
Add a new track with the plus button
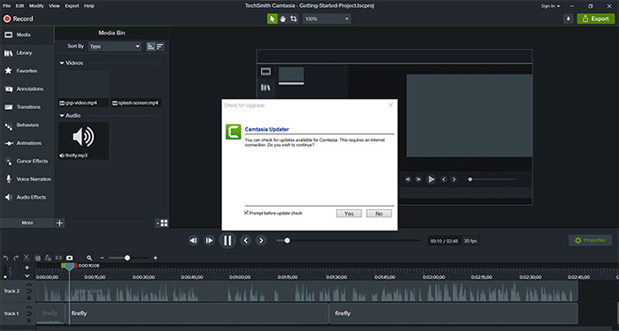coord(27,267)
